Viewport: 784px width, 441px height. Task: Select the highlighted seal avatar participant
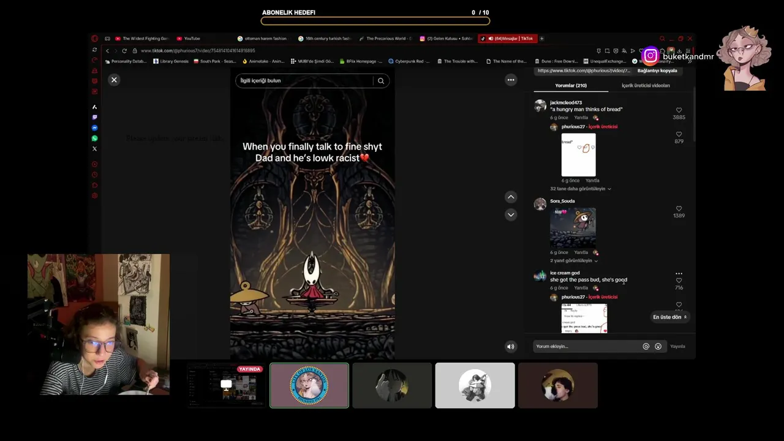pos(309,385)
